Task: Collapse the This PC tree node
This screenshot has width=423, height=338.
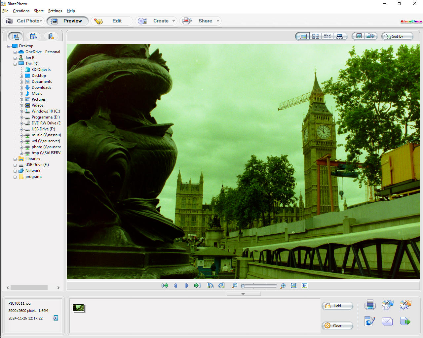Action: coord(15,64)
